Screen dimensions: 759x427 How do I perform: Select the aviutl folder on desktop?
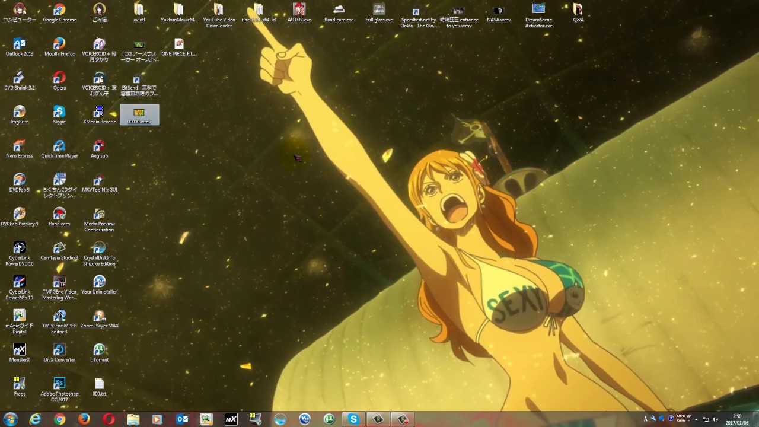(139, 13)
